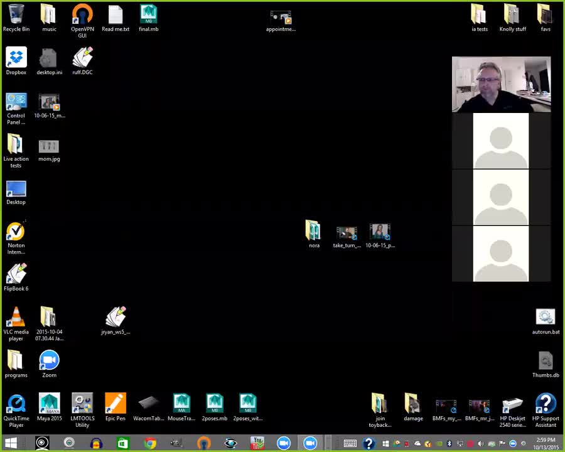Open the Windows Start button
Image resolution: width=565 pixels, height=452 pixels.
point(11,443)
